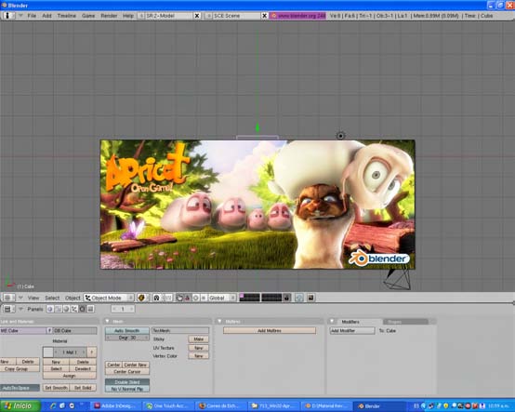The image size is (515, 412).
Task: Click the www.blender.org link in the header
Action: click(297, 16)
